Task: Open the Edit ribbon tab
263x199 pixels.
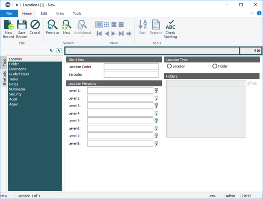Action: [44, 13]
